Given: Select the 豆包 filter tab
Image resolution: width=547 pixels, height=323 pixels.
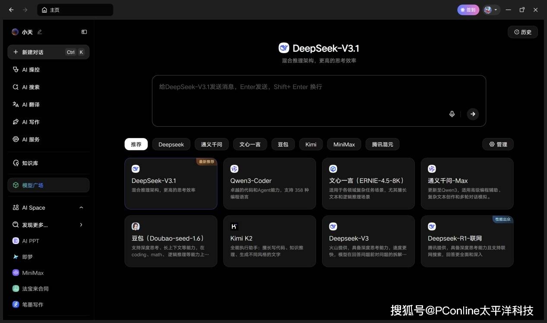Looking at the screenshot, I should pos(283,144).
